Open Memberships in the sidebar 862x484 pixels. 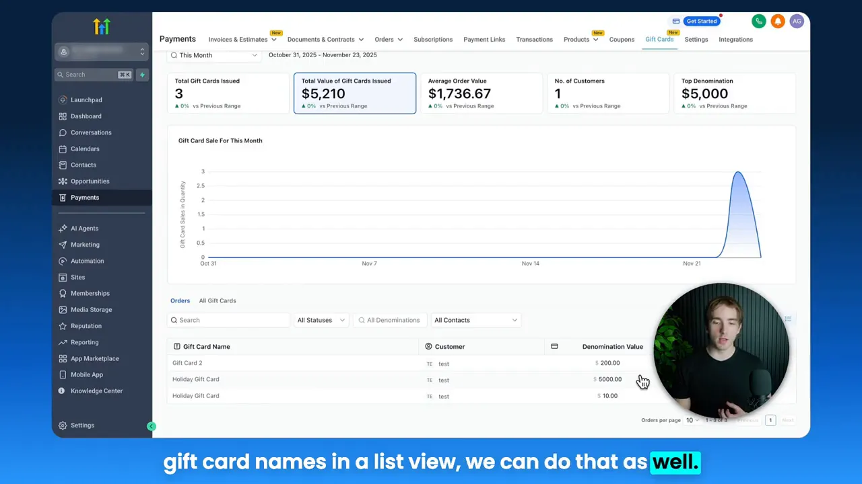pyautogui.click(x=90, y=293)
